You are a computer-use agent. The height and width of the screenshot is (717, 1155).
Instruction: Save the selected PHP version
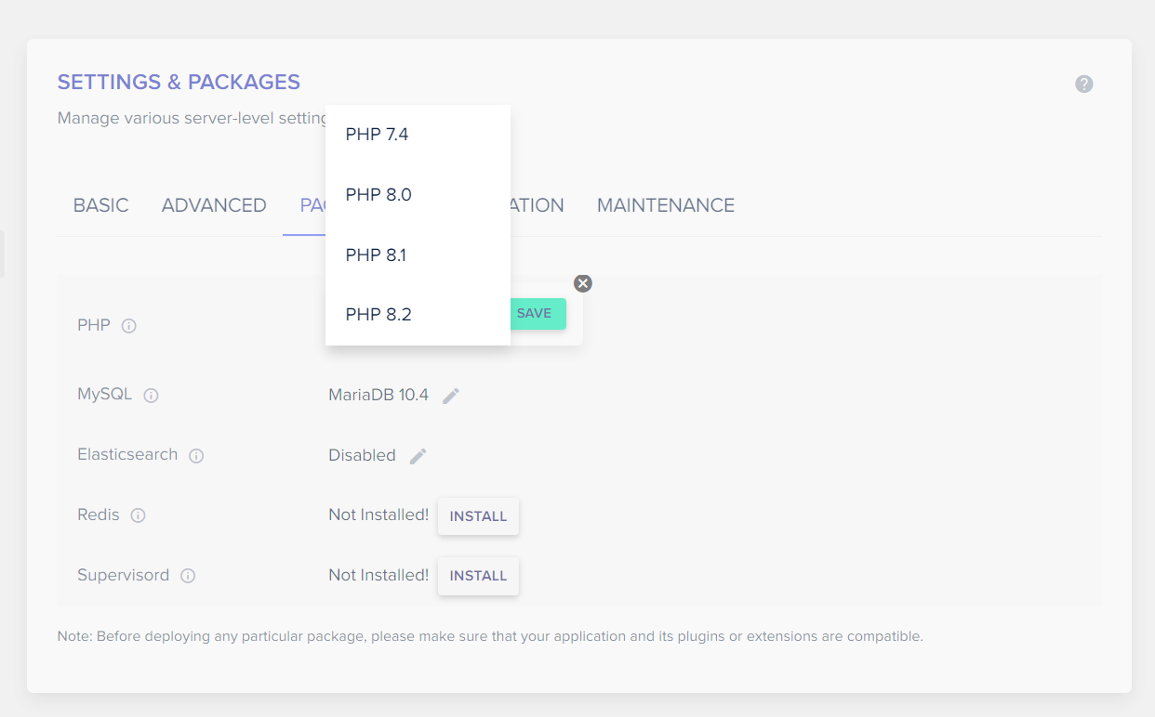click(x=537, y=314)
